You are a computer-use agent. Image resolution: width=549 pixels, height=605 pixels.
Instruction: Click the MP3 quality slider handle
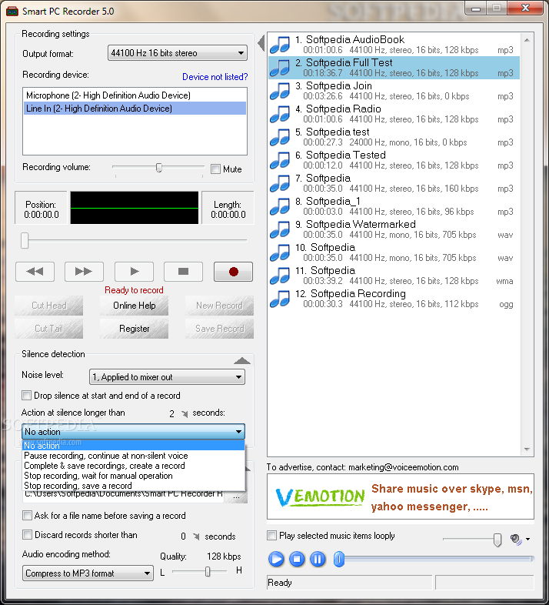208,571
